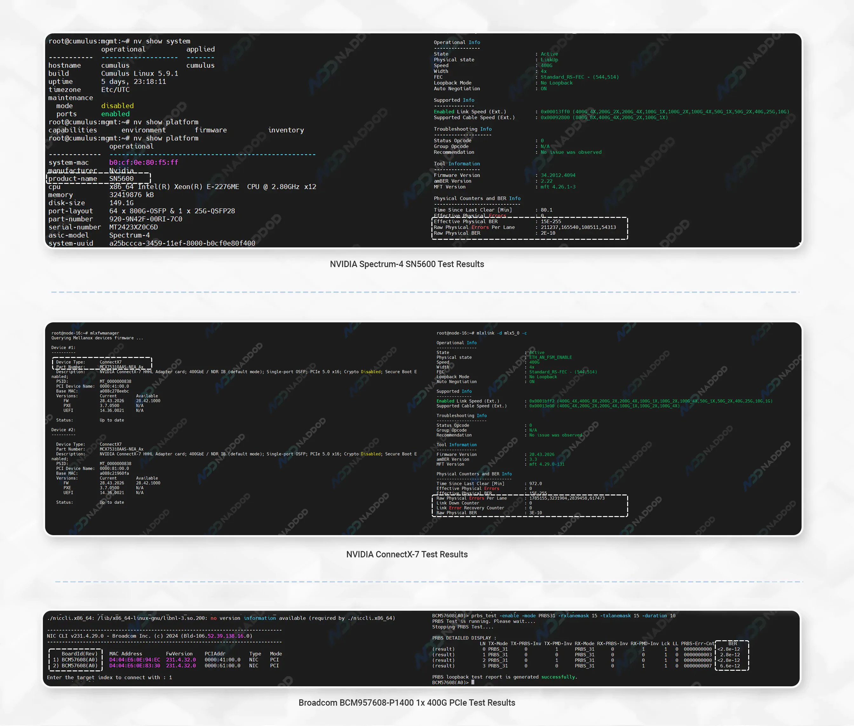Click the green "enabled" ports value
Screen dimensions: 854x726
point(115,114)
